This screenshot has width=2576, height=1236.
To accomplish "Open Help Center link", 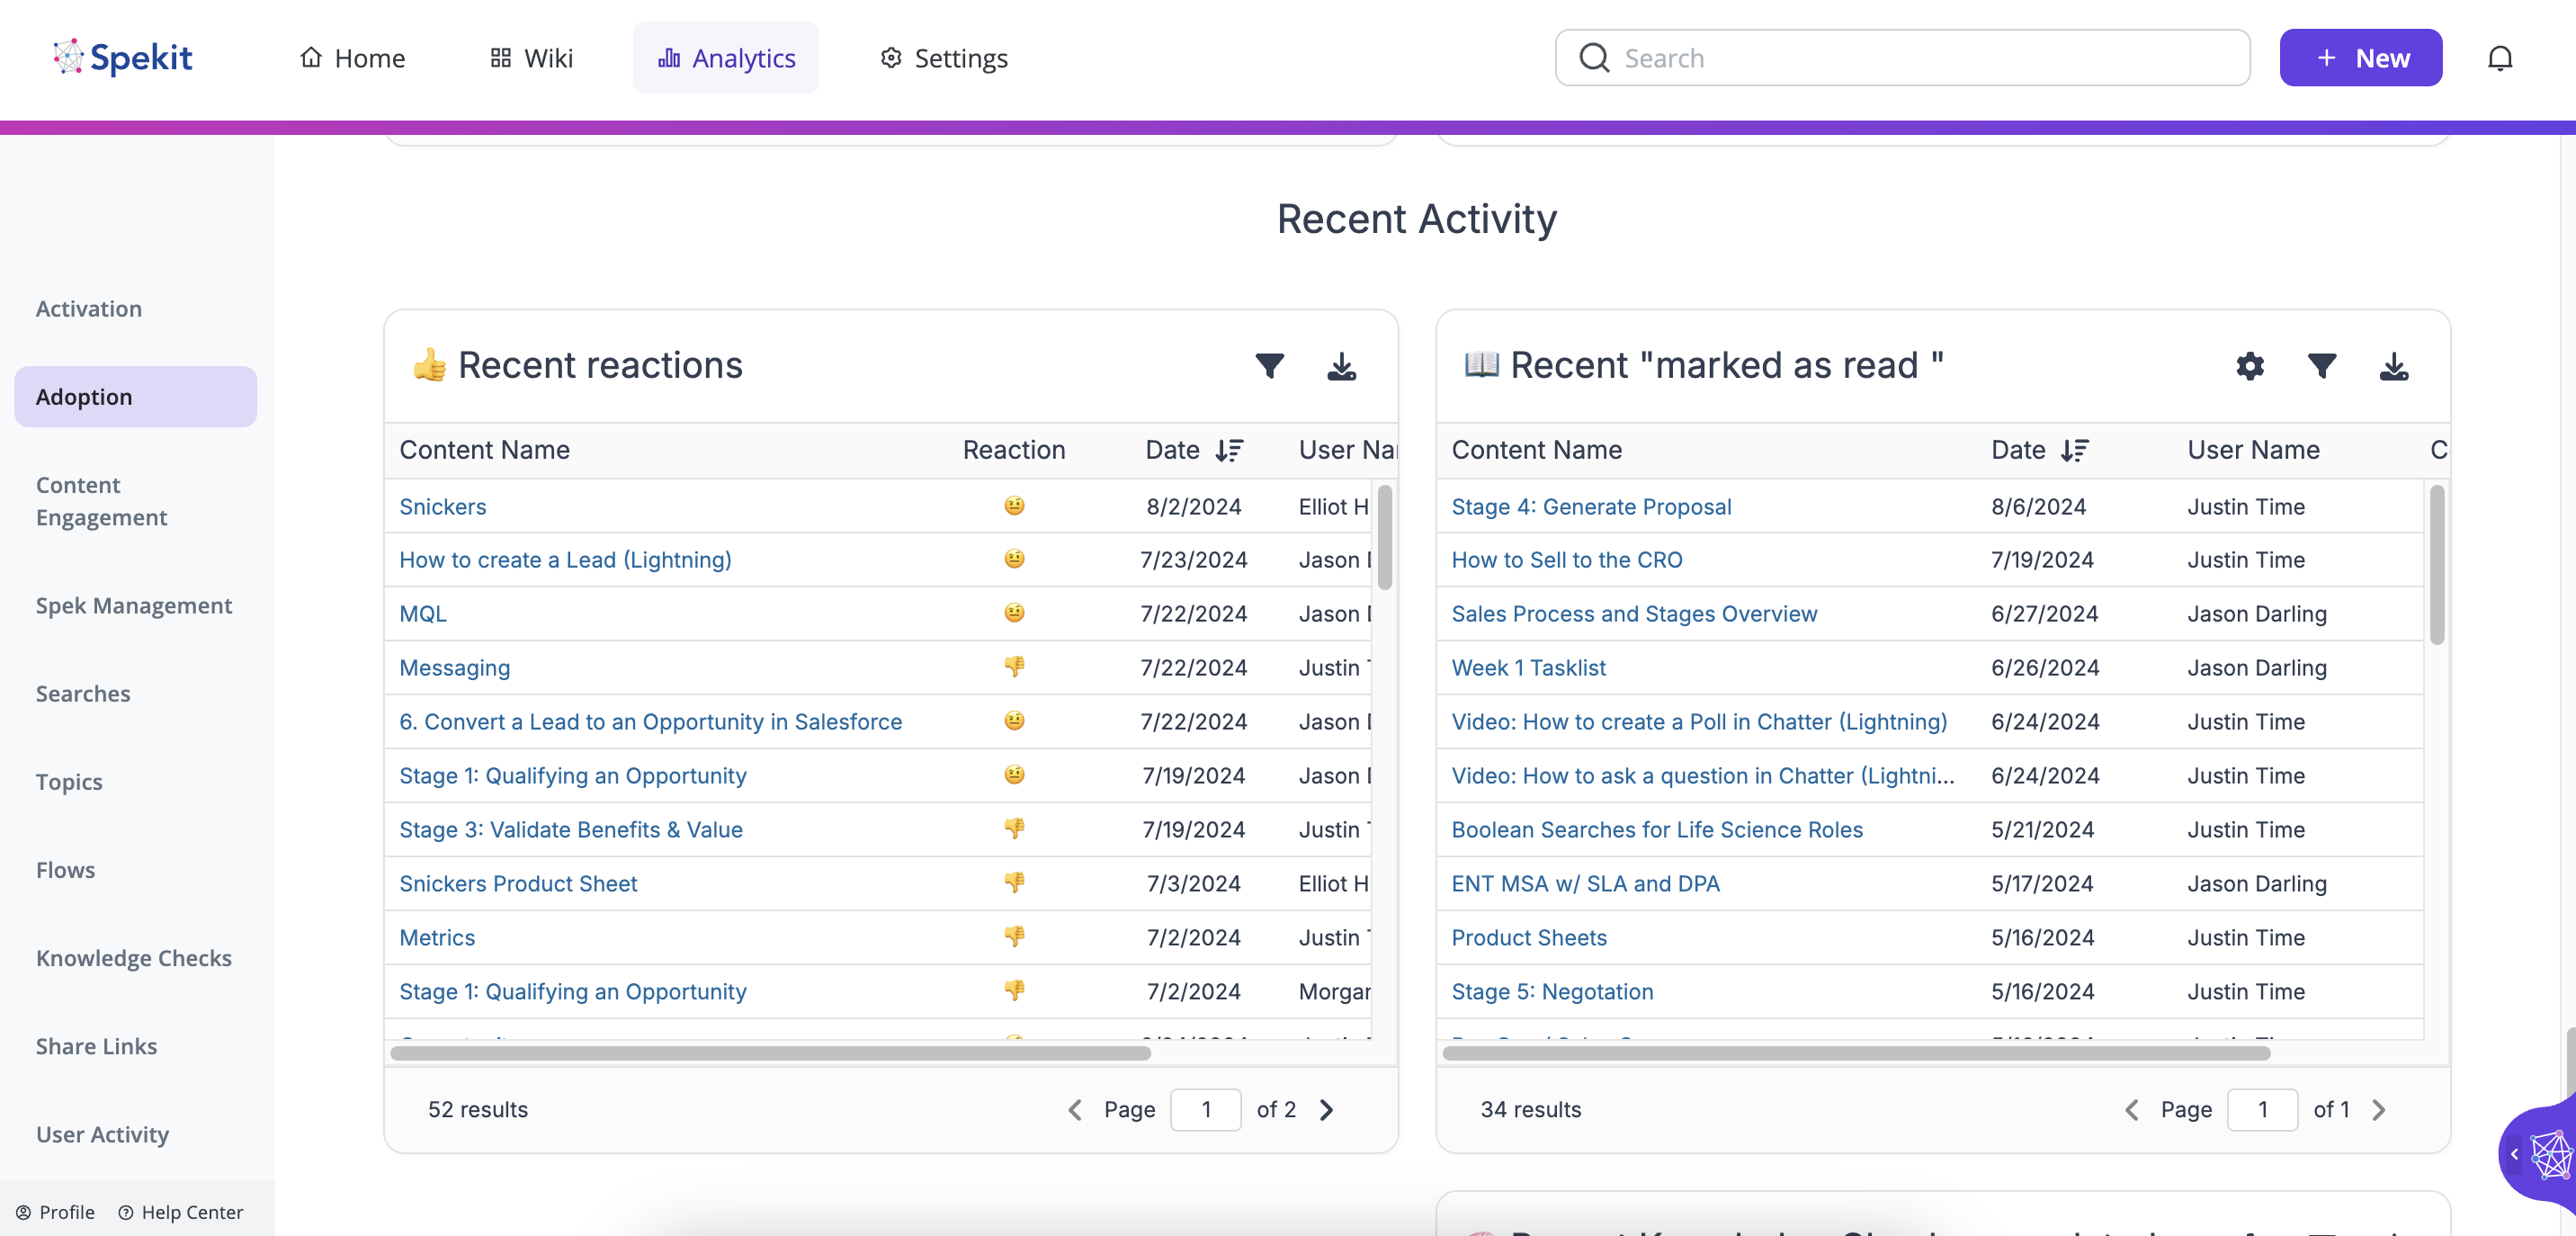I will click(x=181, y=1212).
